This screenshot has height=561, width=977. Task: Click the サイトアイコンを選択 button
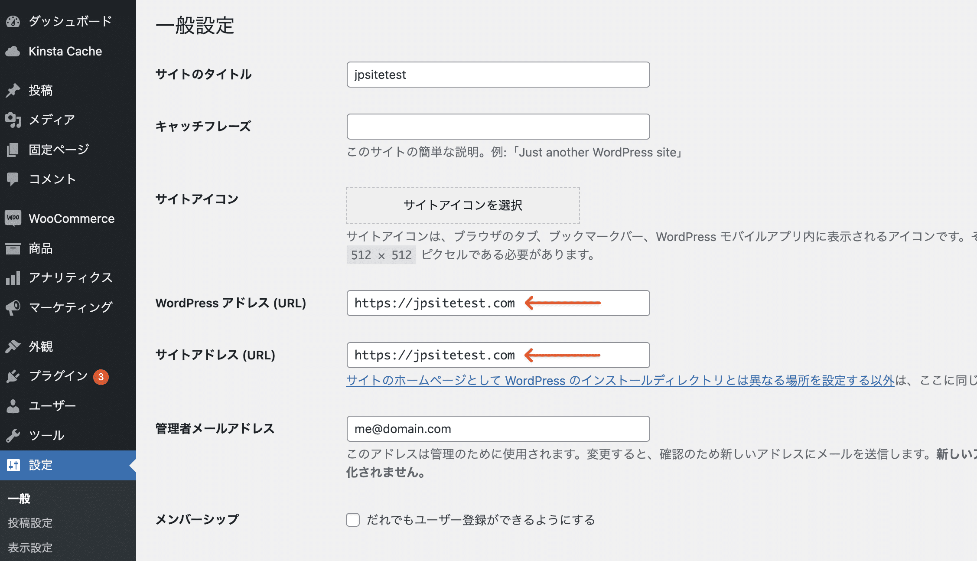[x=462, y=205]
